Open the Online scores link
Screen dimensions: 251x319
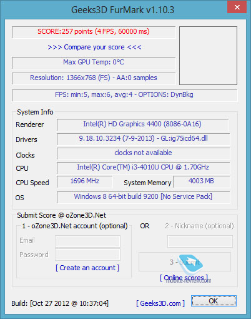[184, 278]
